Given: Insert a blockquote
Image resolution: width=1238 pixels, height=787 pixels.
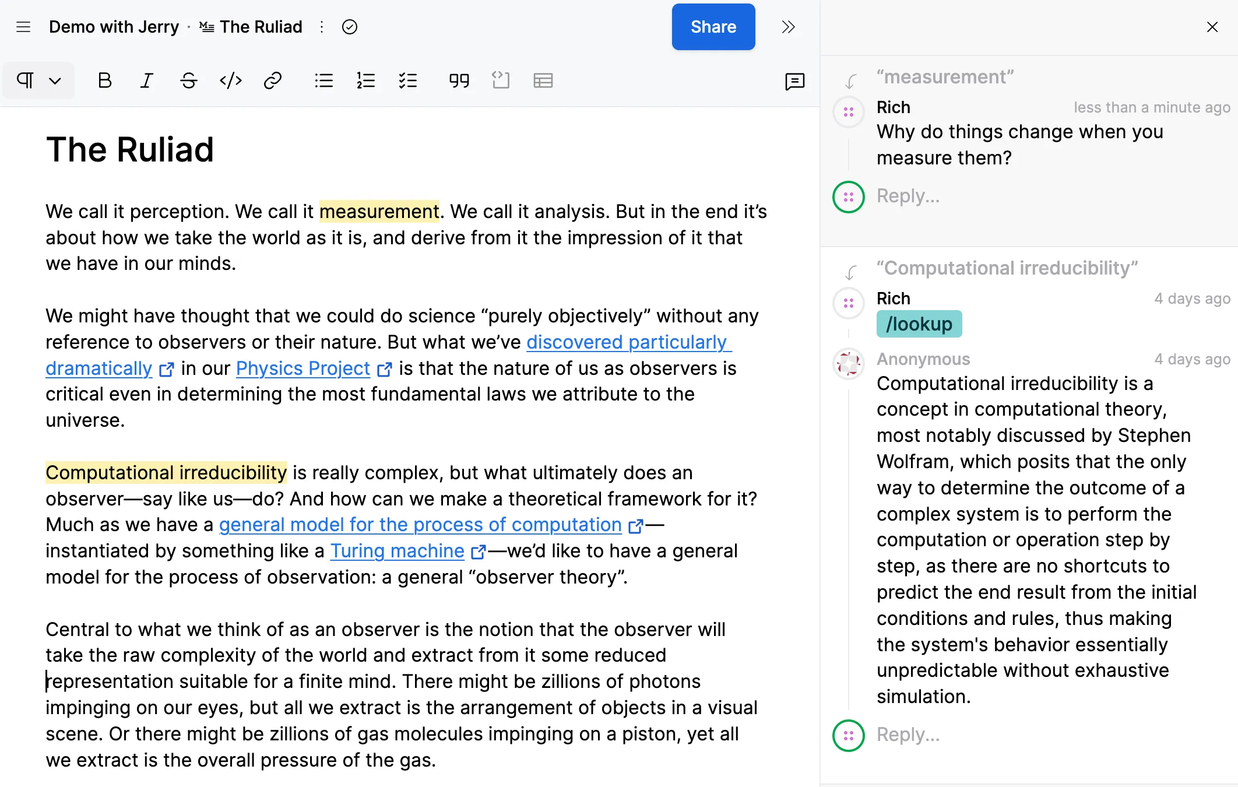Looking at the screenshot, I should point(459,80).
